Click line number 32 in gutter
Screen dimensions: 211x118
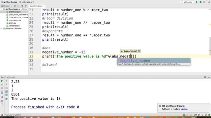[x=31, y=56]
